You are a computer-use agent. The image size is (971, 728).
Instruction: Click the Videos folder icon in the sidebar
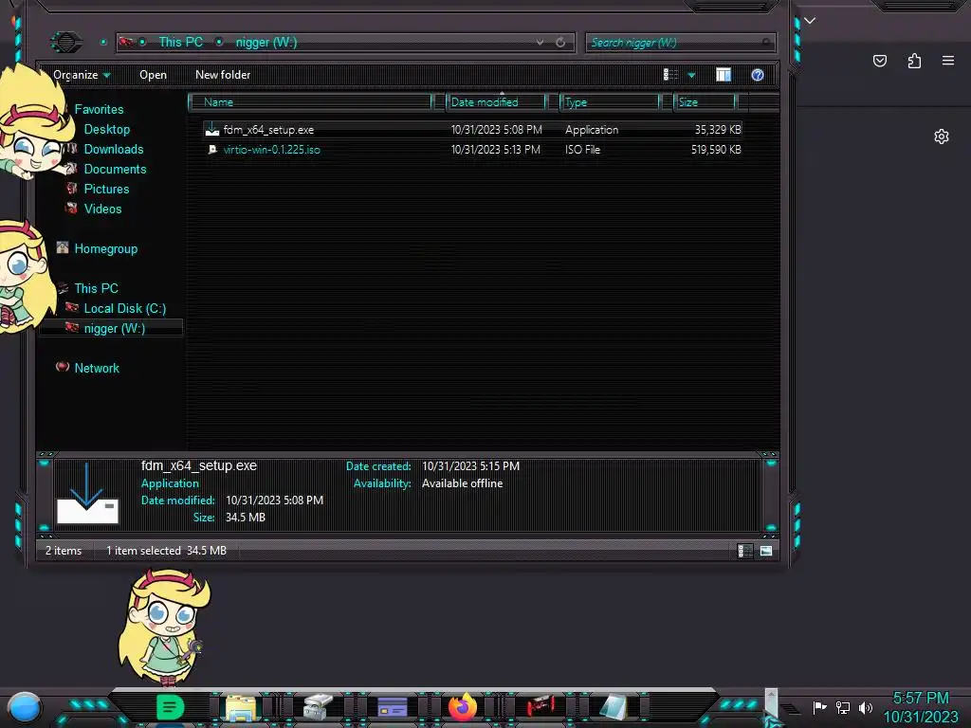(72, 208)
